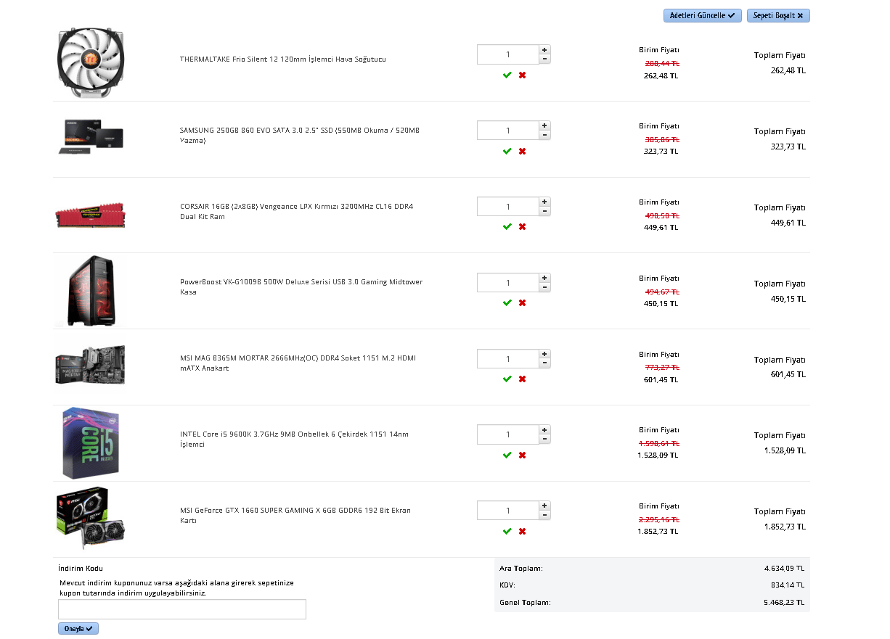Image resolution: width=890 pixels, height=639 pixels.
Task: Open SAMSUNG 250GB 860 EVO product link
Action: coord(300,136)
